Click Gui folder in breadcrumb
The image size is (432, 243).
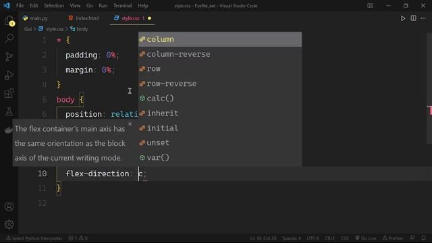coord(28,29)
